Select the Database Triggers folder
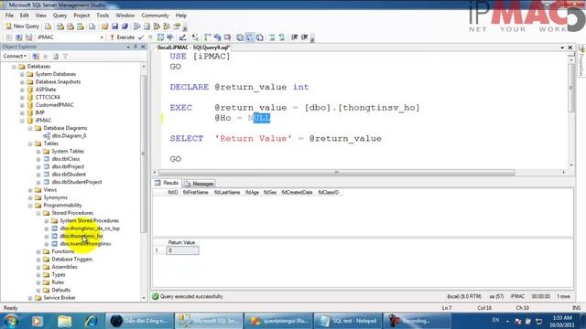This screenshot has height=329, width=586. pos(71,260)
